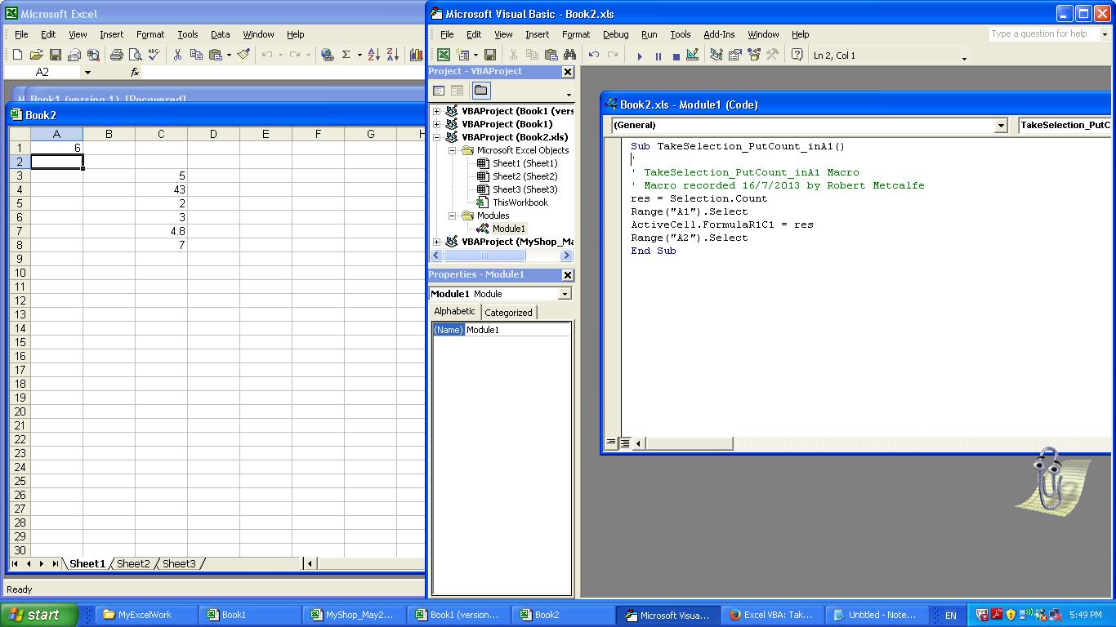The height and width of the screenshot is (627, 1116).
Task: Click the Save icon in Visual Basic toolbar
Action: point(489,55)
